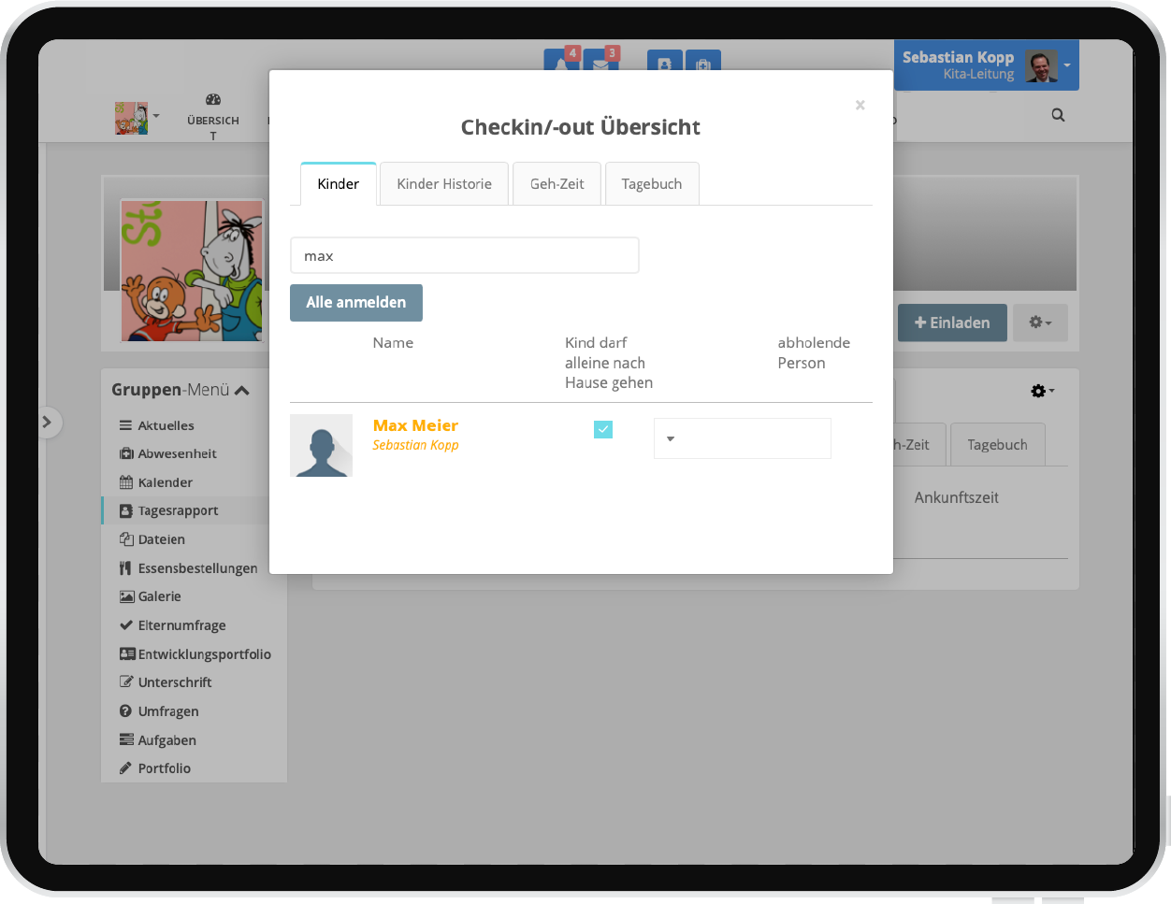The image size is (1171, 904).
Task: Open the gear dropdown beside Einladen
Action: click(1040, 323)
